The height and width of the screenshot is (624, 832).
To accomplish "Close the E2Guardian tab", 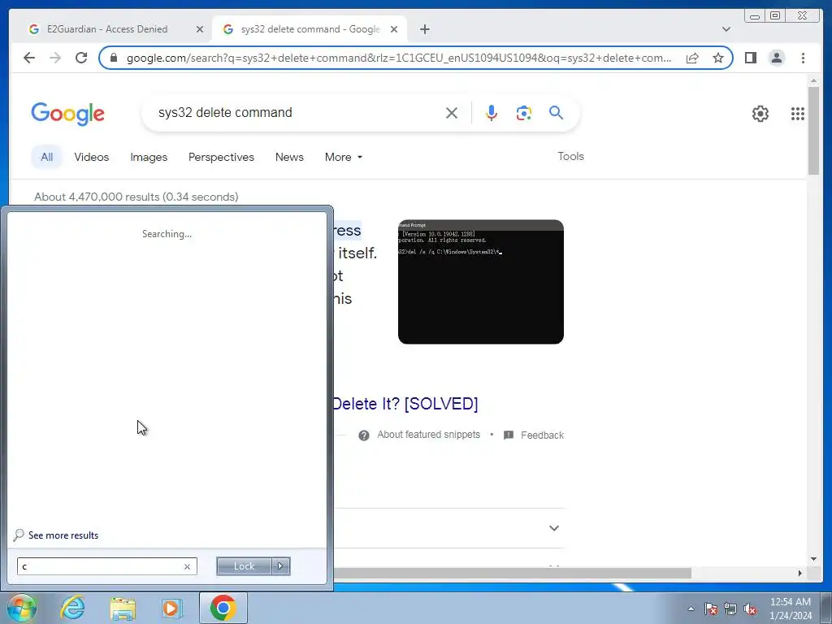I will tap(200, 30).
